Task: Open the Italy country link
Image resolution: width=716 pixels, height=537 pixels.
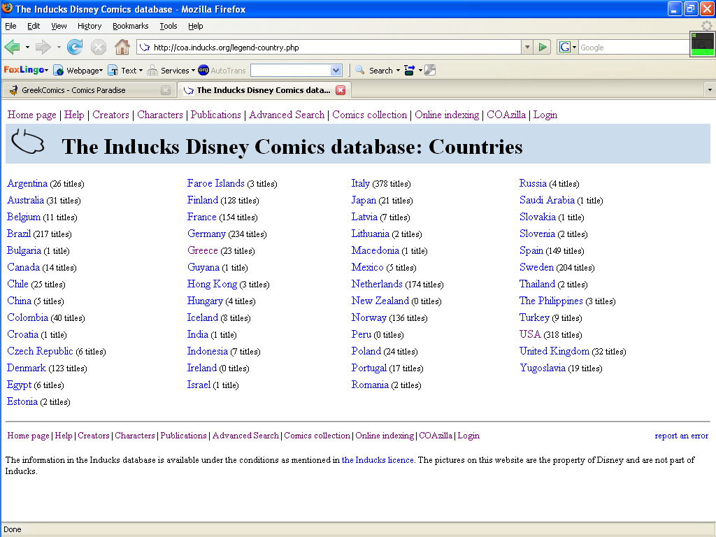Action: 360,183
